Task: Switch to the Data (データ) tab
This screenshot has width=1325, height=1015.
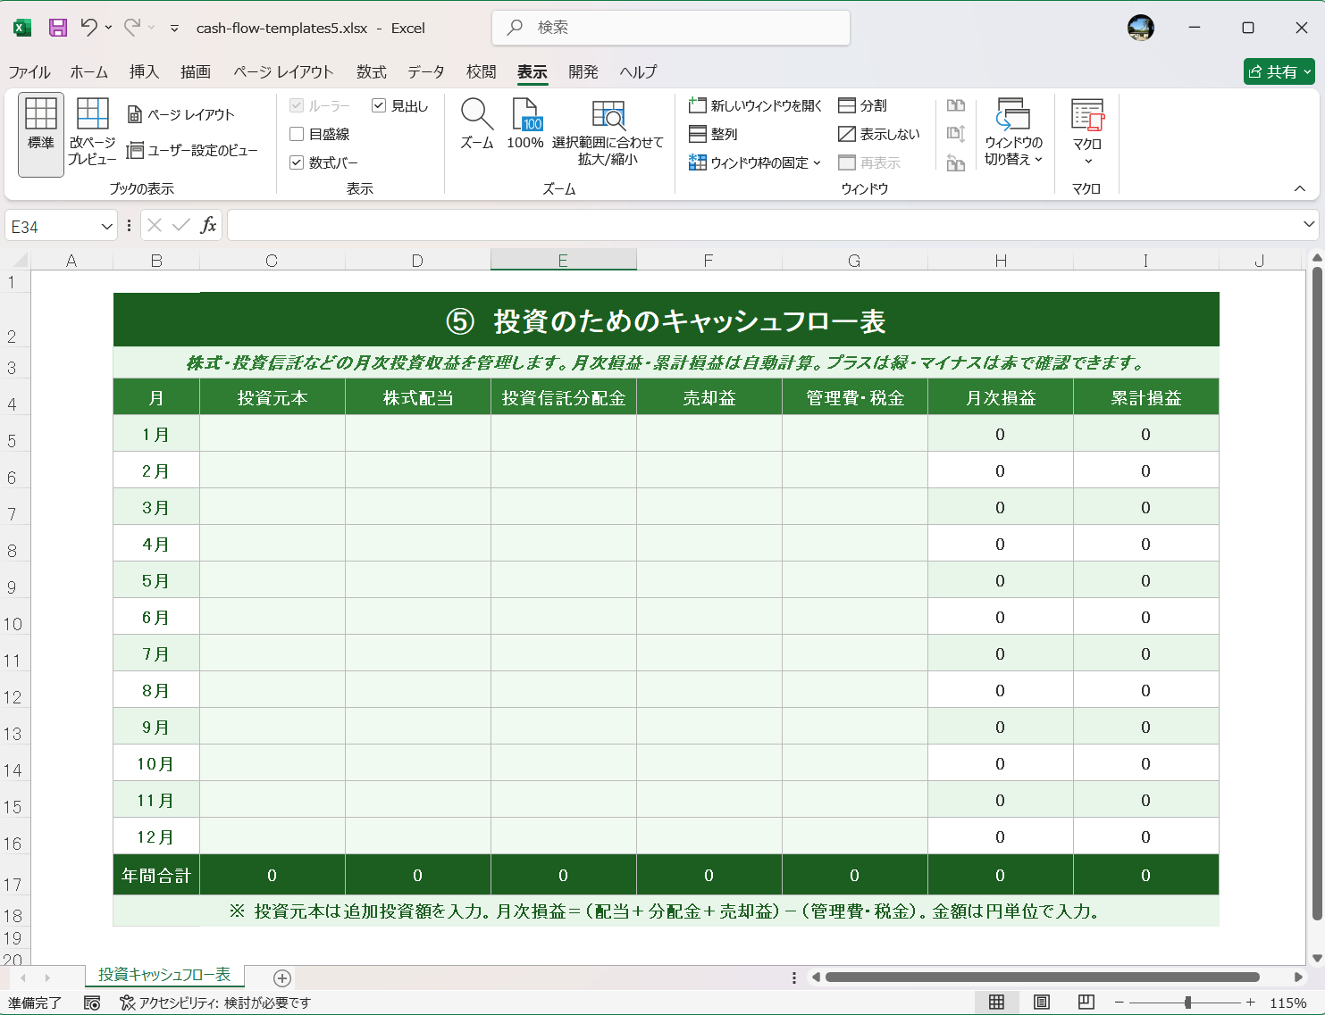Action: pos(426,72)
